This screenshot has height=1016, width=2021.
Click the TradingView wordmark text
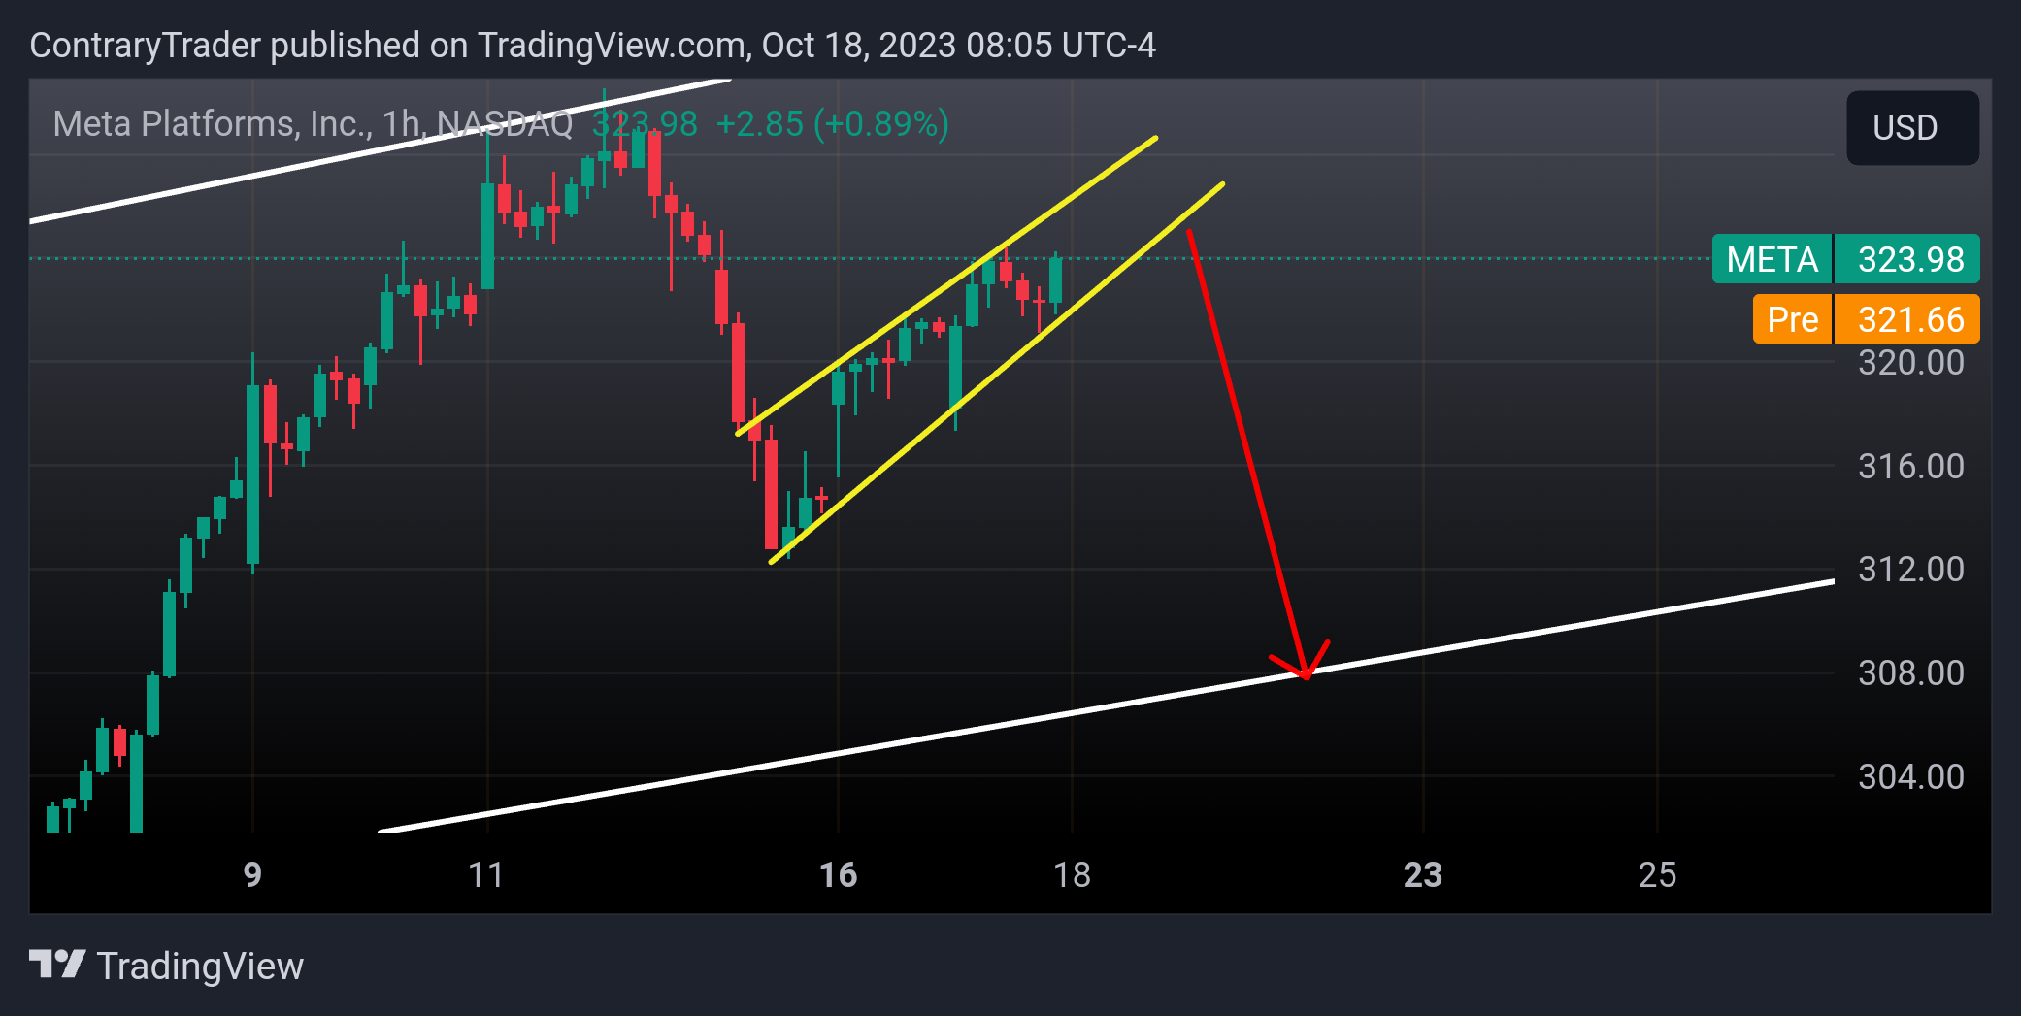click(x=200, y=967)
